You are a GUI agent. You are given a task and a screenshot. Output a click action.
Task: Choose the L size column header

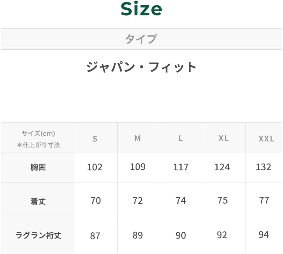click(x=180, y=138)
